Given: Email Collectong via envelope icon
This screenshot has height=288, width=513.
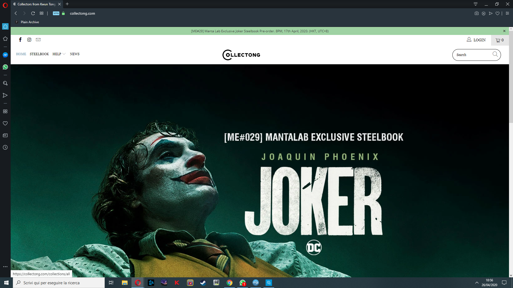Looking at the screenshot, I should pos(38,40).
